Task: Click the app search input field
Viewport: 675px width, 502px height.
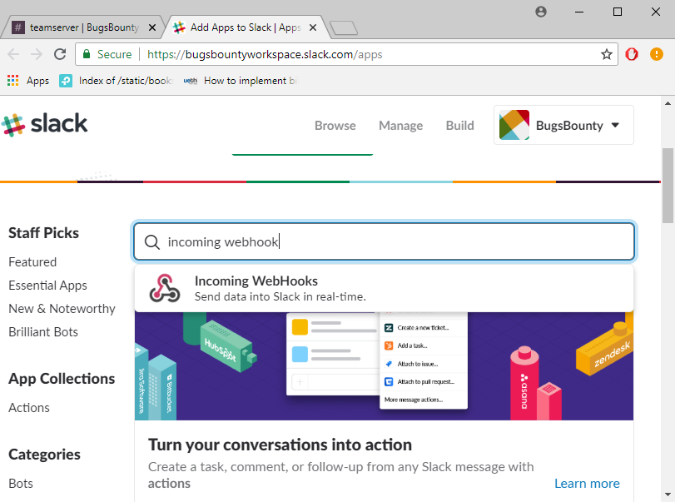Action: coord(391,242)
